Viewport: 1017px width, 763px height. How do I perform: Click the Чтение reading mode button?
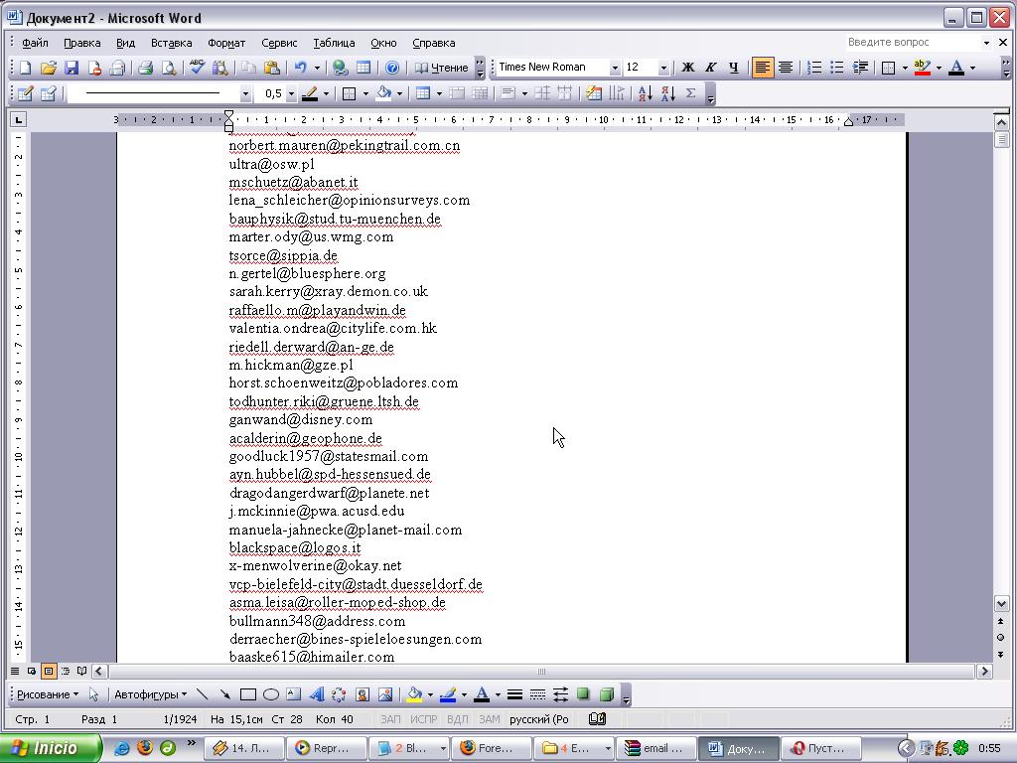tap(442, 68)
